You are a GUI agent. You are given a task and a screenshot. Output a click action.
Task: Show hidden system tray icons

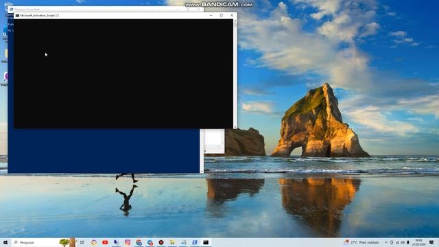(386, 242)
